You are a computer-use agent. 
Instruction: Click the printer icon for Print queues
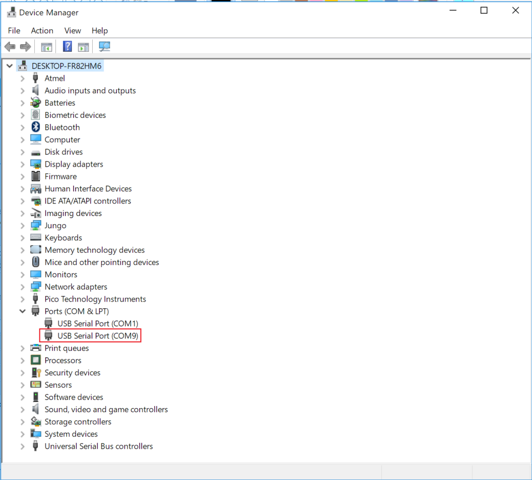pos(35,348)
